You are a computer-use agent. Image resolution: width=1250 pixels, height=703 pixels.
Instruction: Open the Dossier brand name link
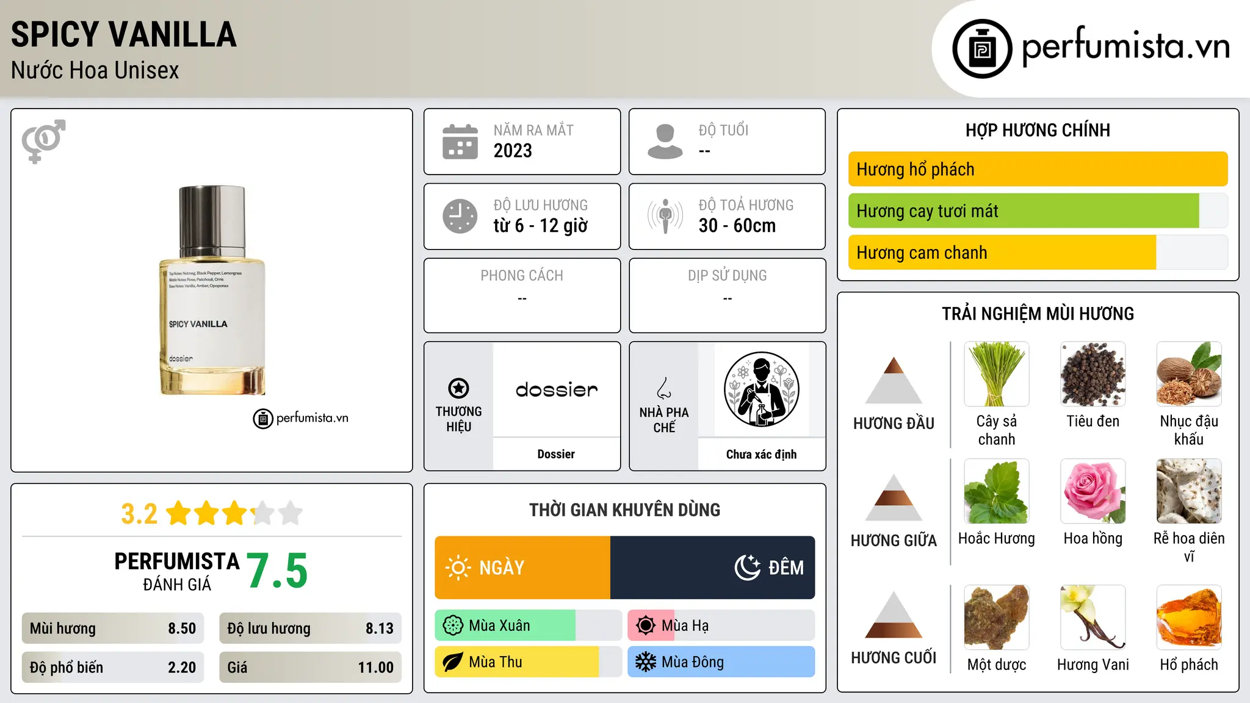coord(556,454)
